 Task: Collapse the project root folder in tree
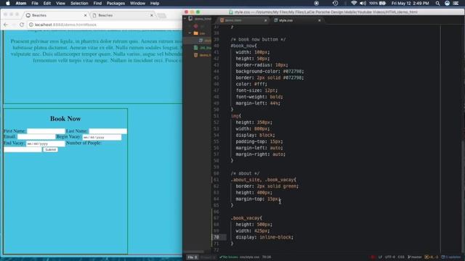click(x=185, y=19)
